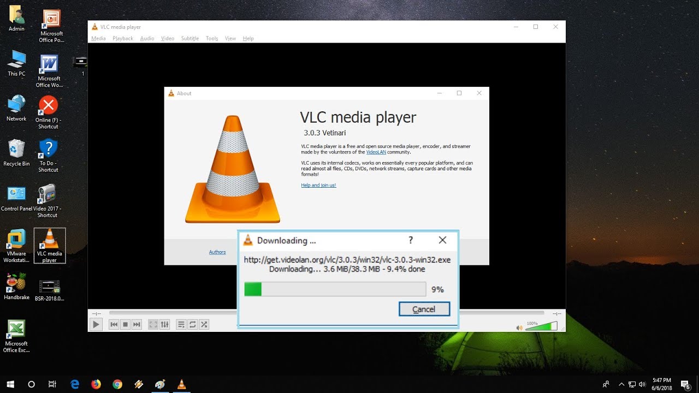Click the Play button in VLC

point(96,324)
